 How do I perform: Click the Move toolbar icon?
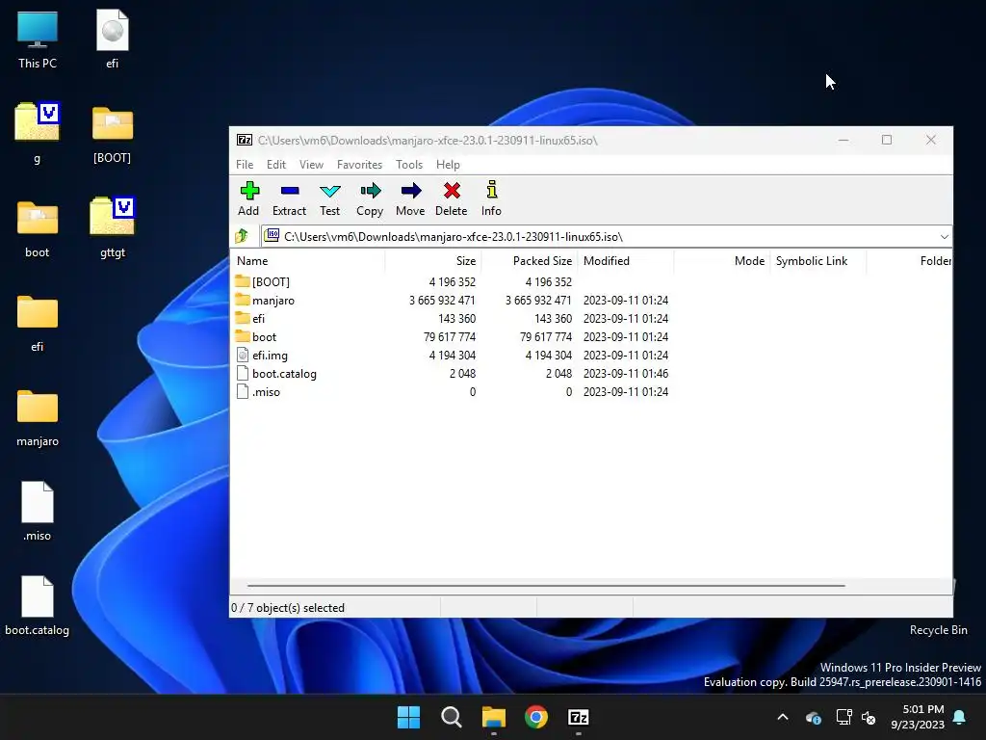[x=410, y=198]
